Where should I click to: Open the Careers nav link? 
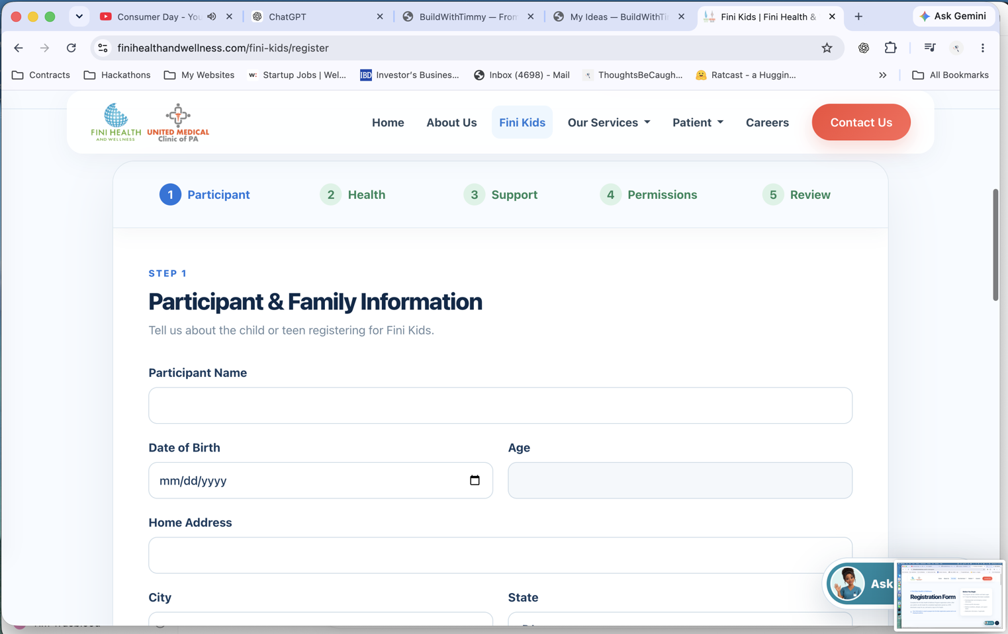(x=767, y=122)
